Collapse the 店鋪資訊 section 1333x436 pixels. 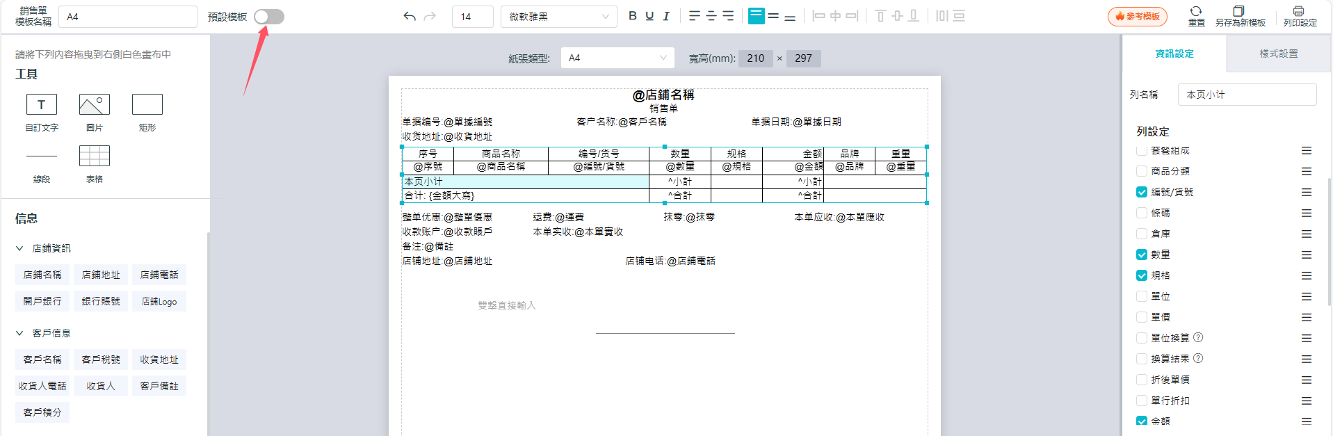point(20,248)
